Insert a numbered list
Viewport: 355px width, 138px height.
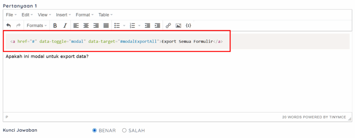[132, 26]
